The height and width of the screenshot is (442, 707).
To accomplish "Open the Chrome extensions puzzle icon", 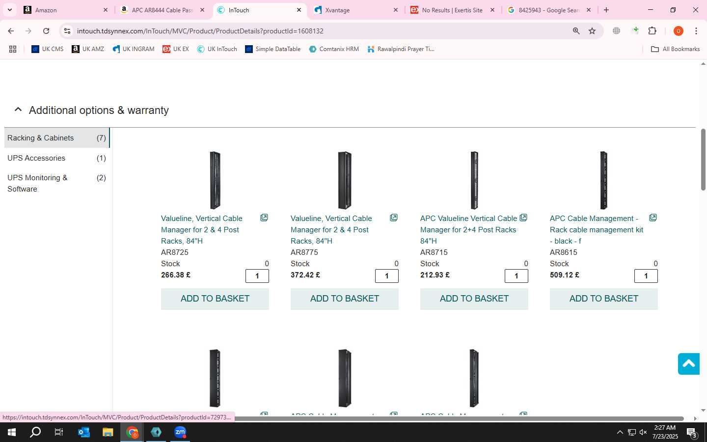I will 652,31.
